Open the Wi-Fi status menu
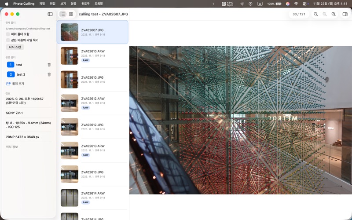The width and height of the screenshot is (352, 220). pyautogui.click(x=296, y=4)
